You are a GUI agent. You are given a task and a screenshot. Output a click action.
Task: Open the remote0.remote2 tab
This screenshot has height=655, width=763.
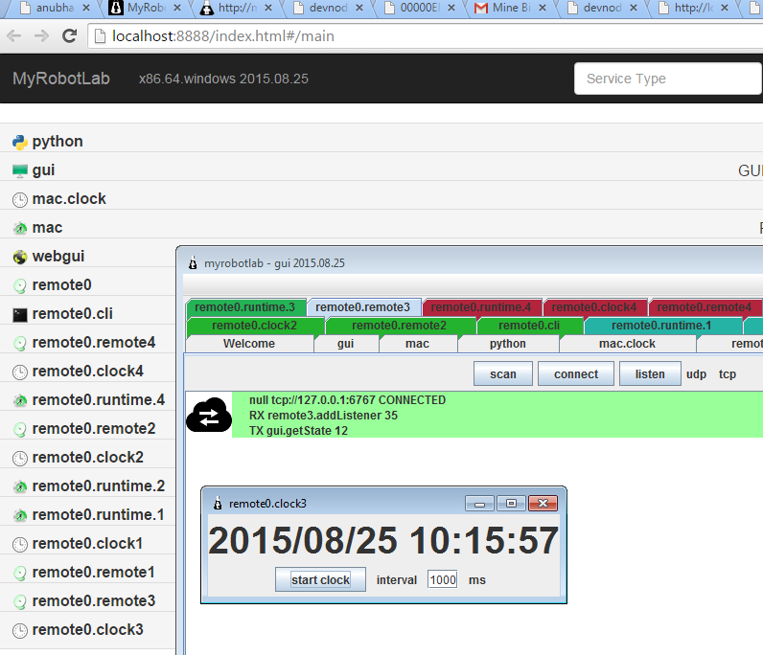click(x=400, y=326)
